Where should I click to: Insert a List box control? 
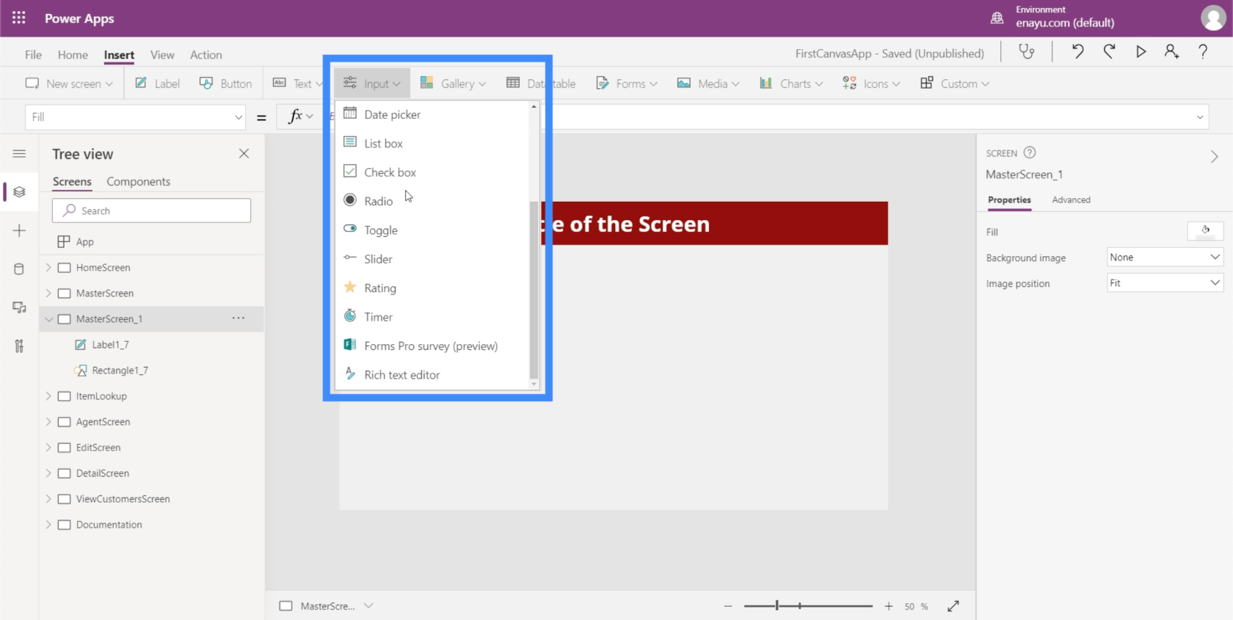click(x=432, y=143)
